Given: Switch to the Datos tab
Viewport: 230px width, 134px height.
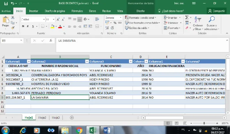Looking at the screenshot, I should [92, 11].
